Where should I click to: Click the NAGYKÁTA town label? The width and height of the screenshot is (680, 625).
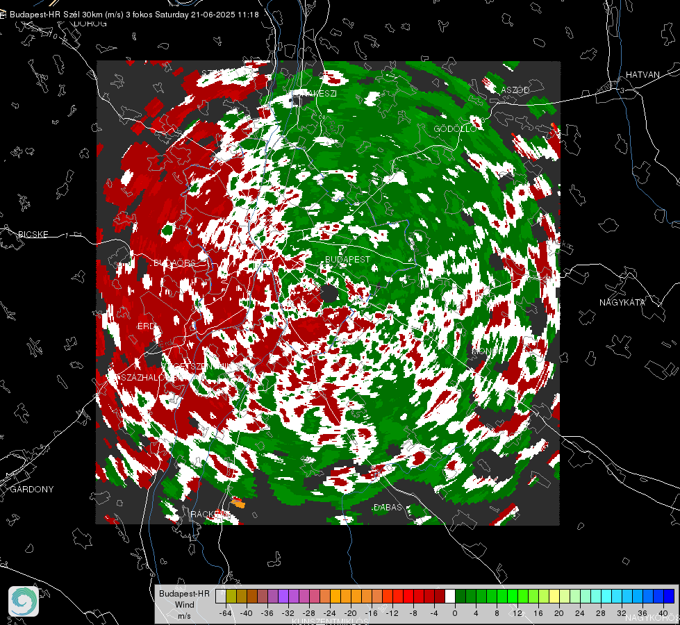tap(622, 303)
